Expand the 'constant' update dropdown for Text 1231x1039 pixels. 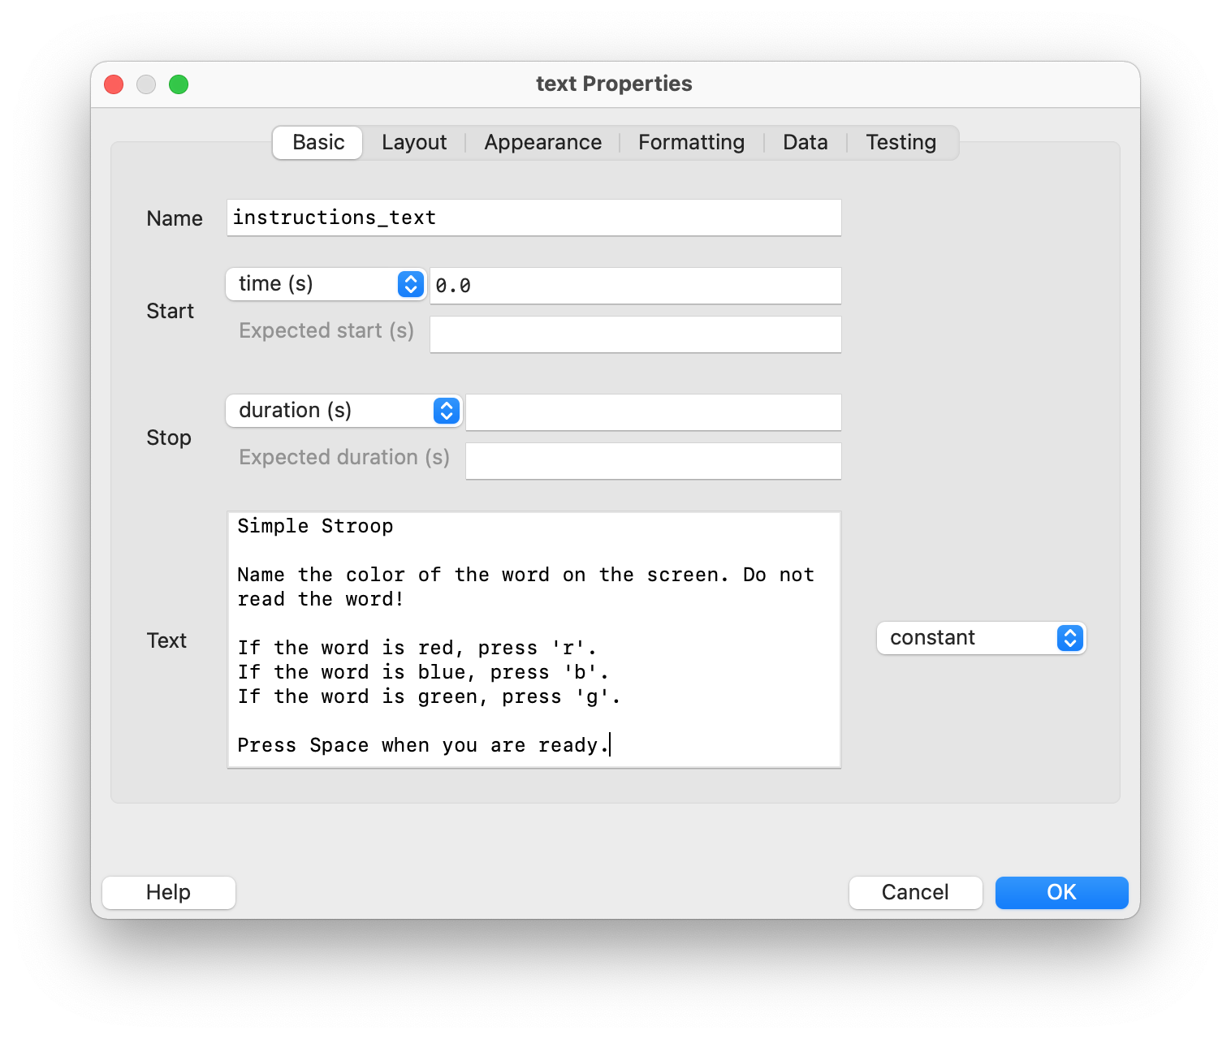(981, 638)
